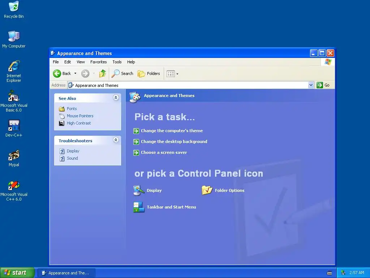The width and height of the screenshot is (370, 278).
Task: Select the Mypal browser shortcut
Action: 14,158
